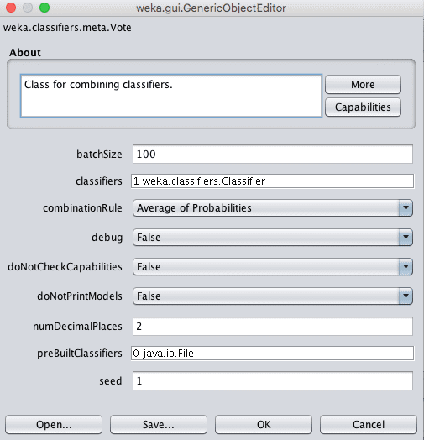Open the preBuiltClassifiers file list

pyautogui.click(x=272, y=353)
